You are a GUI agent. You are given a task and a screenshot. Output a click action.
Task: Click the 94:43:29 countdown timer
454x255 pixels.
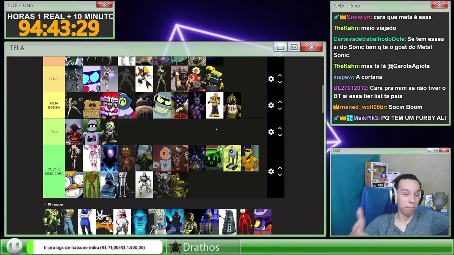pos(59,28)
